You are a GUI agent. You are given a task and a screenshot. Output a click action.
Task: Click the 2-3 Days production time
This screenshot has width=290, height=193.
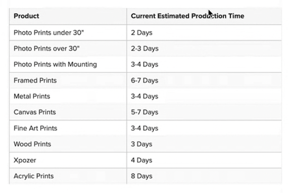click(144, 49)
